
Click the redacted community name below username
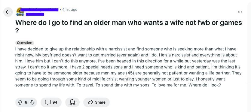pyautogui.click(x=35, y=14)
